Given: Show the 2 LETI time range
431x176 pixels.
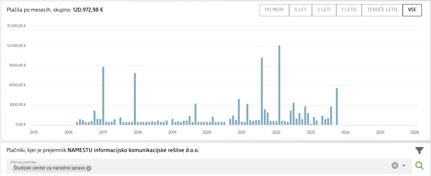Looking at the screenshot, I should point(324,10).
